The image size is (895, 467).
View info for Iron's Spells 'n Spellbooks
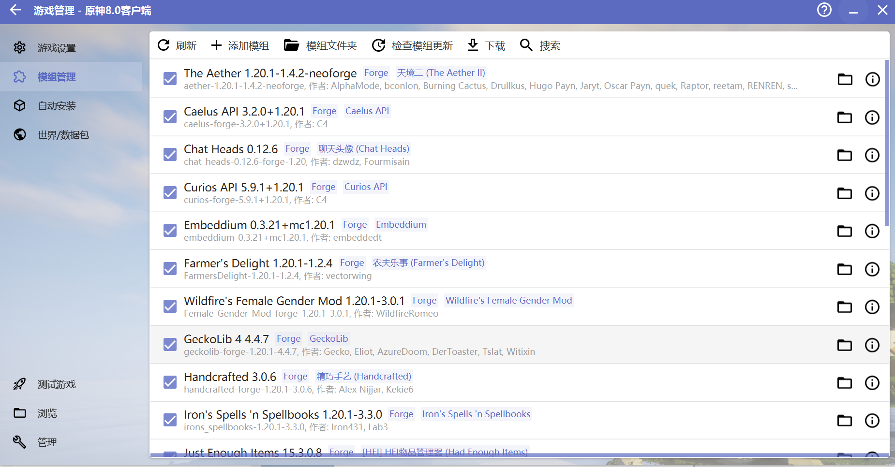coord(872,420)
